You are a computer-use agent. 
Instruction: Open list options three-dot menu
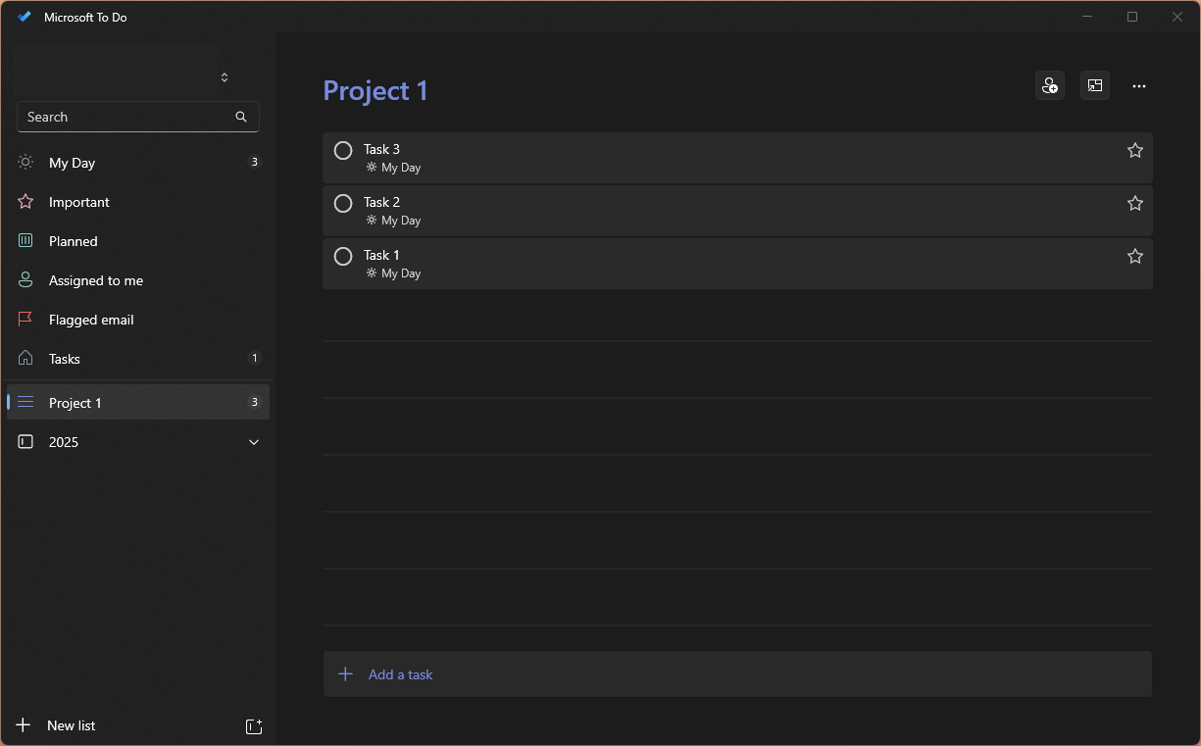[x=1139, y=86]
